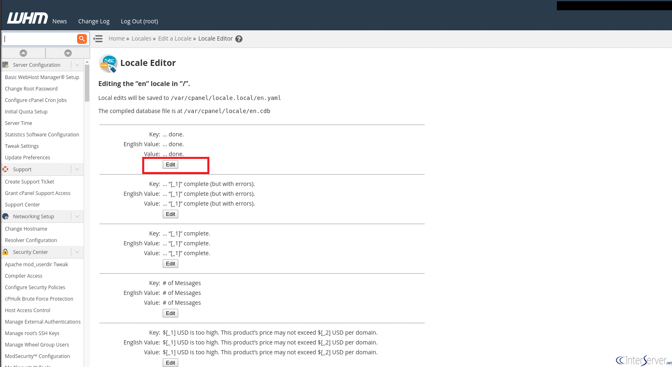Open the News menu item
The image size is (672, 367).
[x=59, y=21]
